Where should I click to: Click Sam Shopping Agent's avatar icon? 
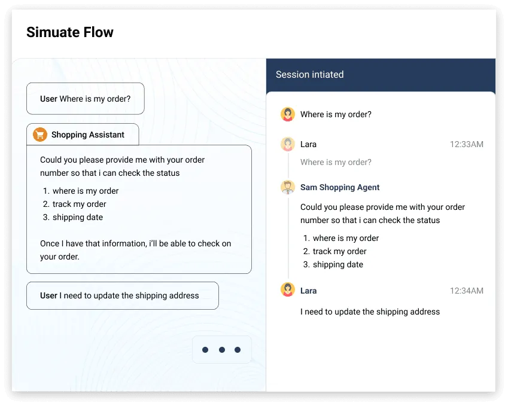[288, 187]
